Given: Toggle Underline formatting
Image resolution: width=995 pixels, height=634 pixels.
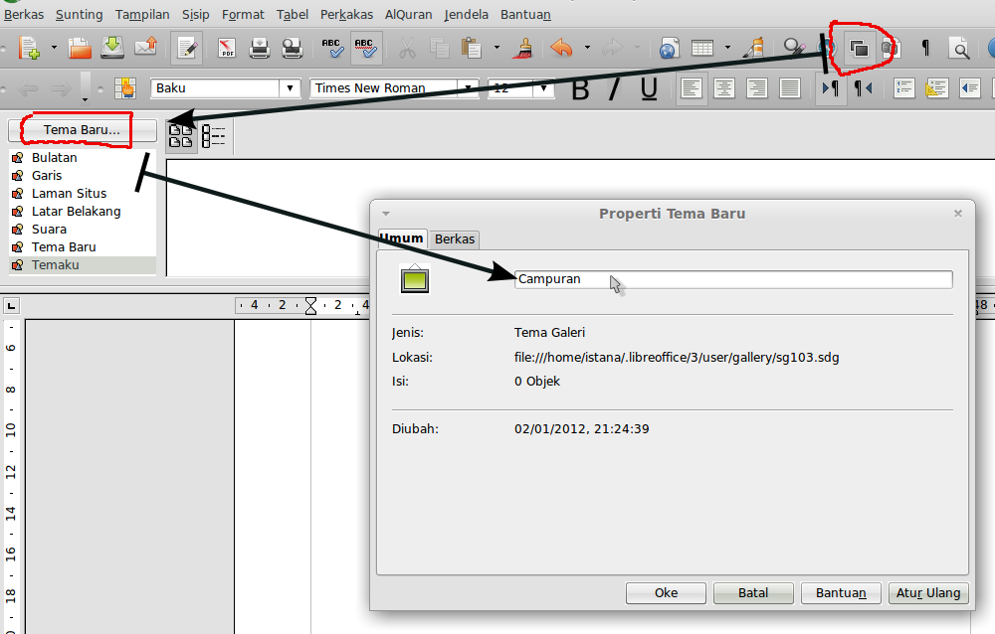Looking at the screenshot, I should 648,88.
